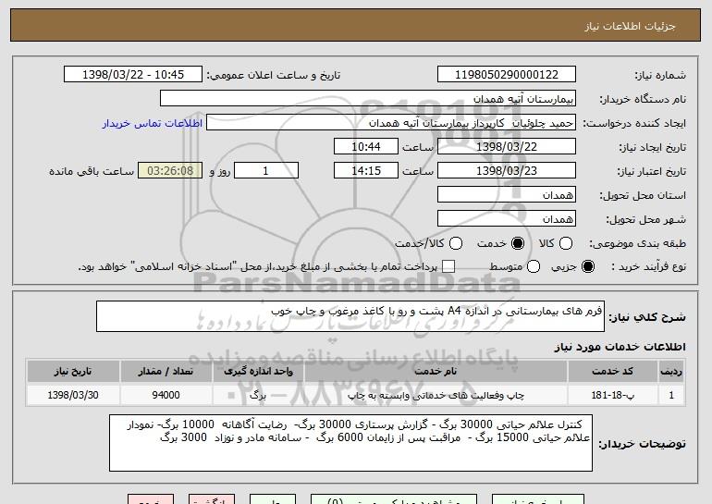
Task: Click the ردیف column header
Action: pos(671,372)
